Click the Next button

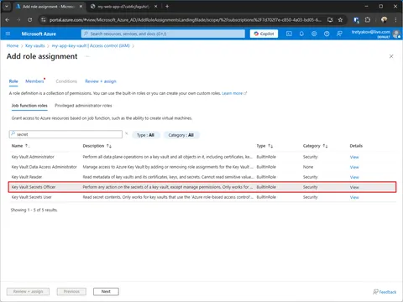coord(106,292)
